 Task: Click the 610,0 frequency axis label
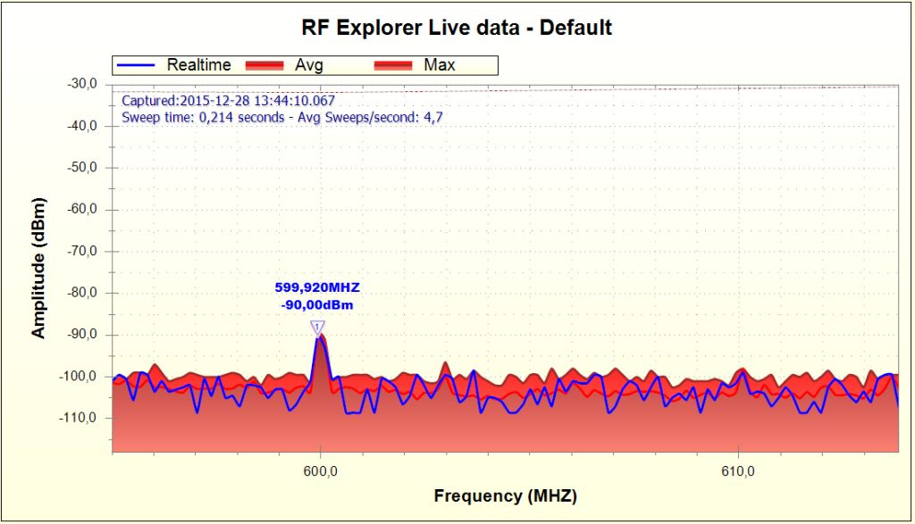pyautogui.click(x=738, y=471)
